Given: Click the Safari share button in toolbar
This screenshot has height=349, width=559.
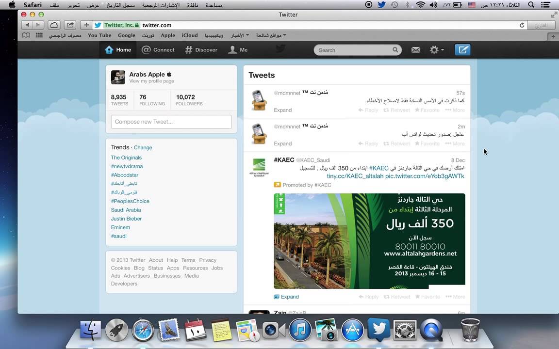Looking at the screenshot, I should tap(70, 25).
